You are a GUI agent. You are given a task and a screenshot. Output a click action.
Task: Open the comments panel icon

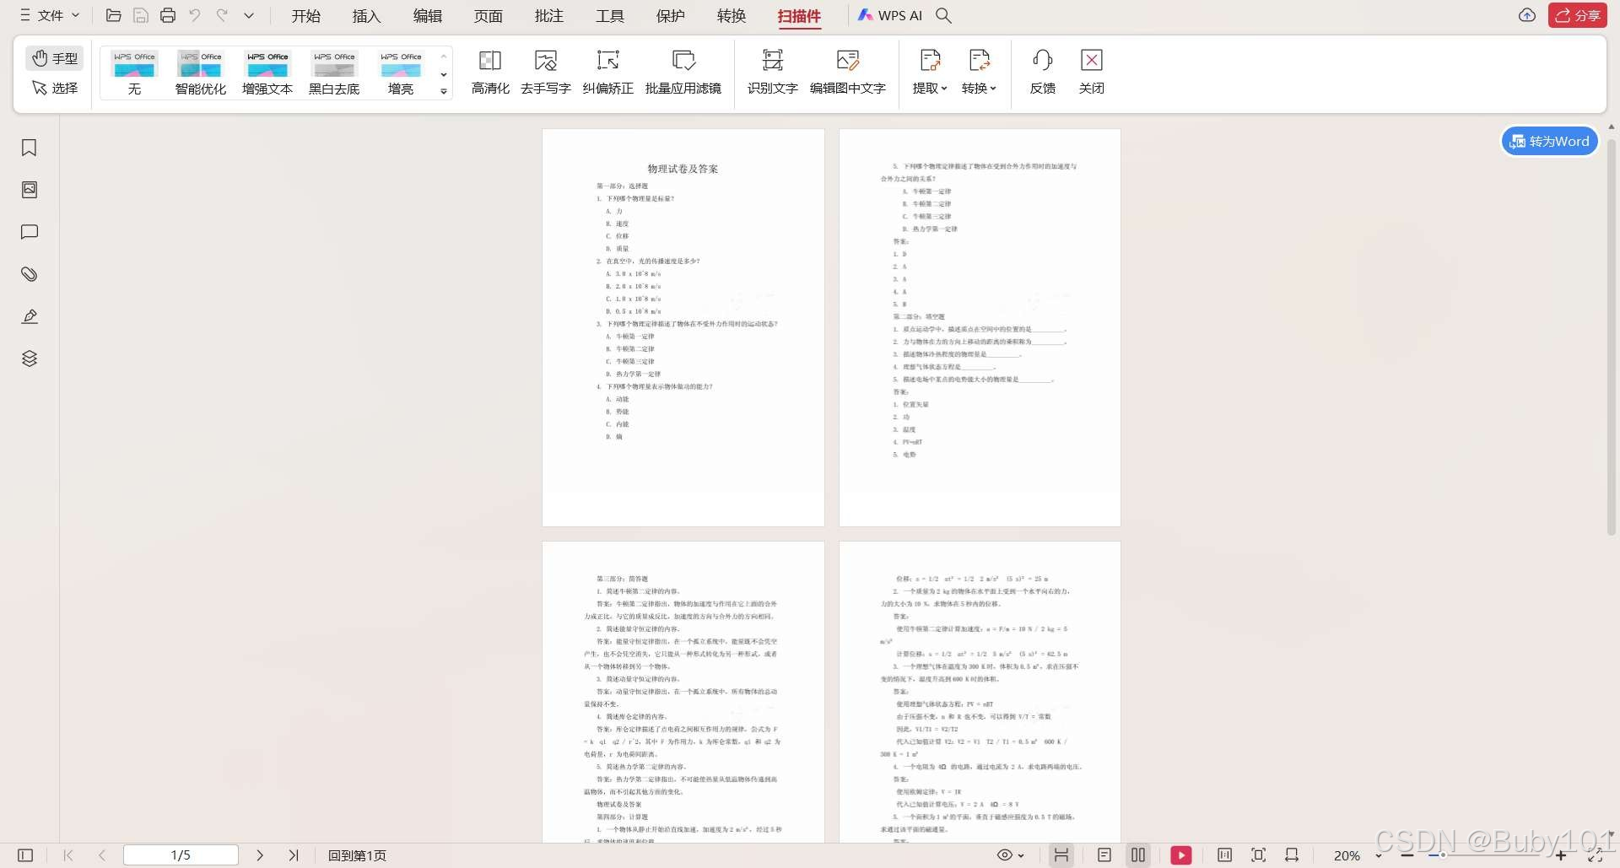tap(30, 232)
